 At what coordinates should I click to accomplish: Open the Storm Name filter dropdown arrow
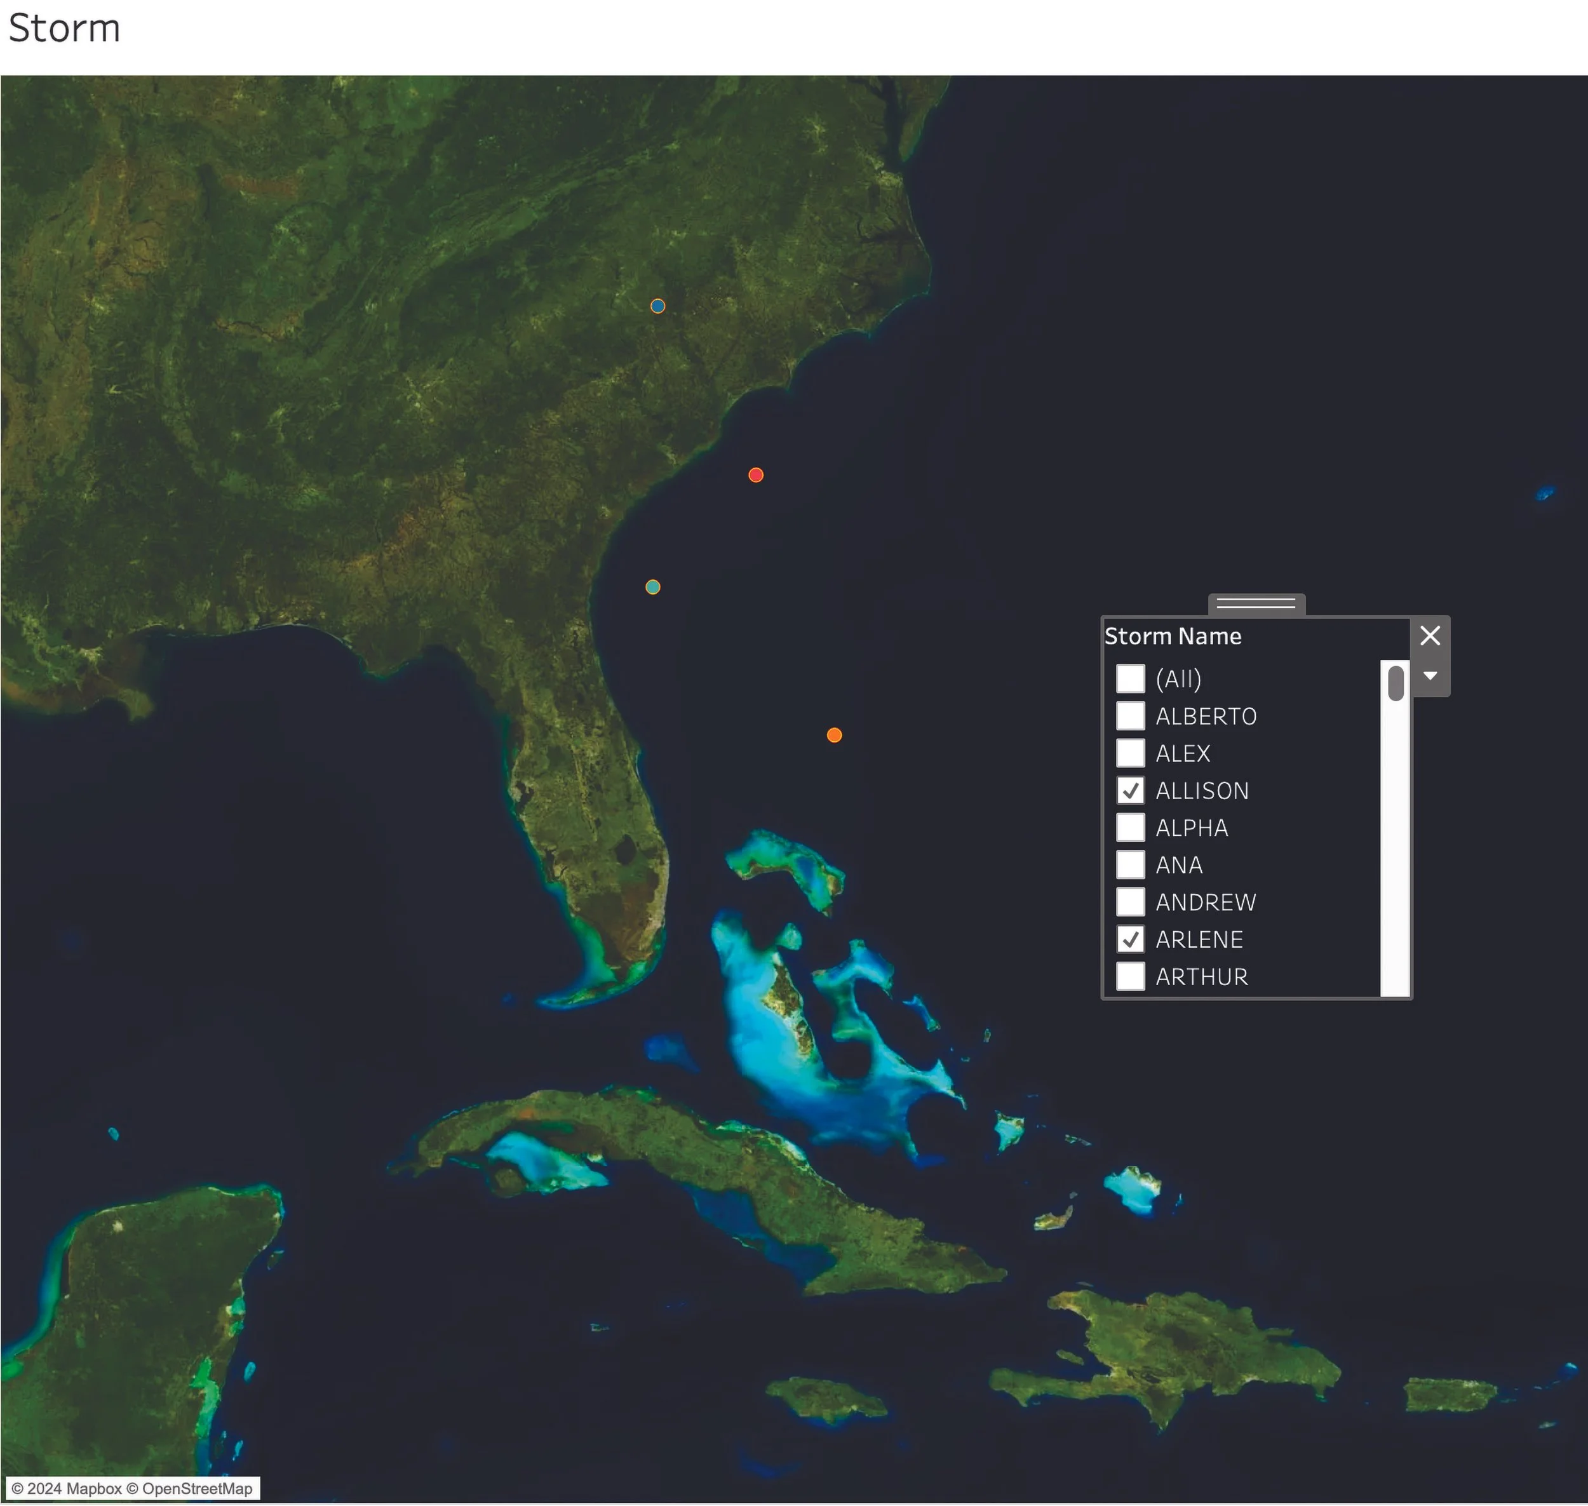coord(1430,675)
